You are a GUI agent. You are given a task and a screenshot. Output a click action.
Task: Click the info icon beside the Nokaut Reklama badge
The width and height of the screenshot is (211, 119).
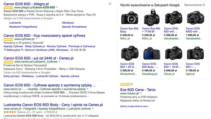(x=131, y=84)
